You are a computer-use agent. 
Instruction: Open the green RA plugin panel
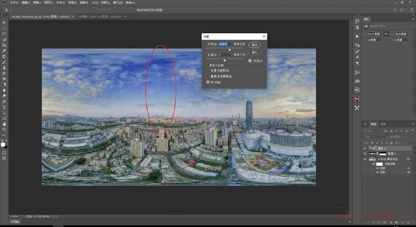coord(357,90)
